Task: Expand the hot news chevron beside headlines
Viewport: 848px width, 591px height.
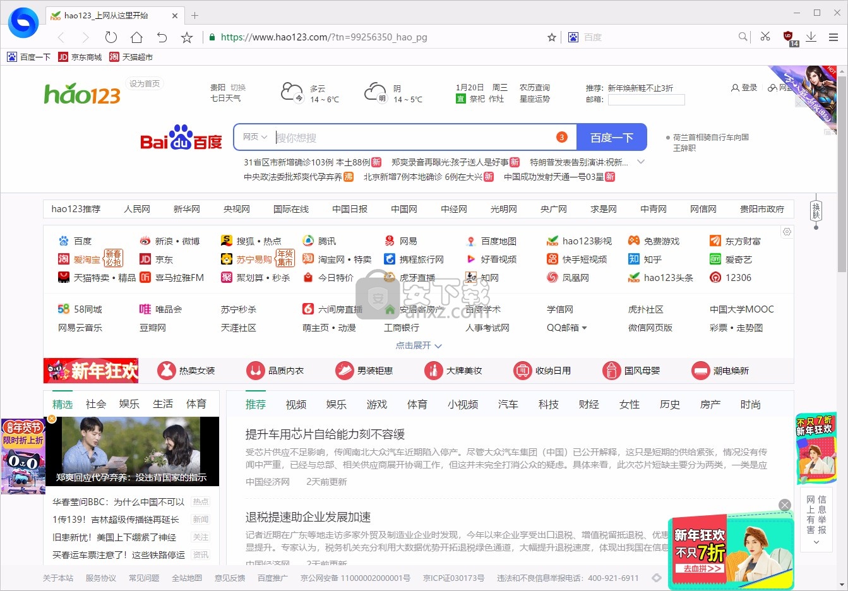Action: 641,162
